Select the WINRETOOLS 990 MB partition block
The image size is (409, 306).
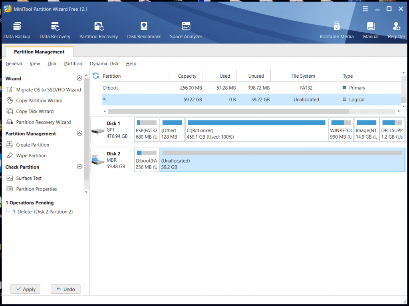click(341, 130)
